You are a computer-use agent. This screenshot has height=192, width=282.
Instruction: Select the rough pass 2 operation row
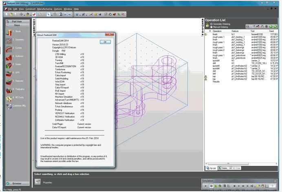coord(218,50)
